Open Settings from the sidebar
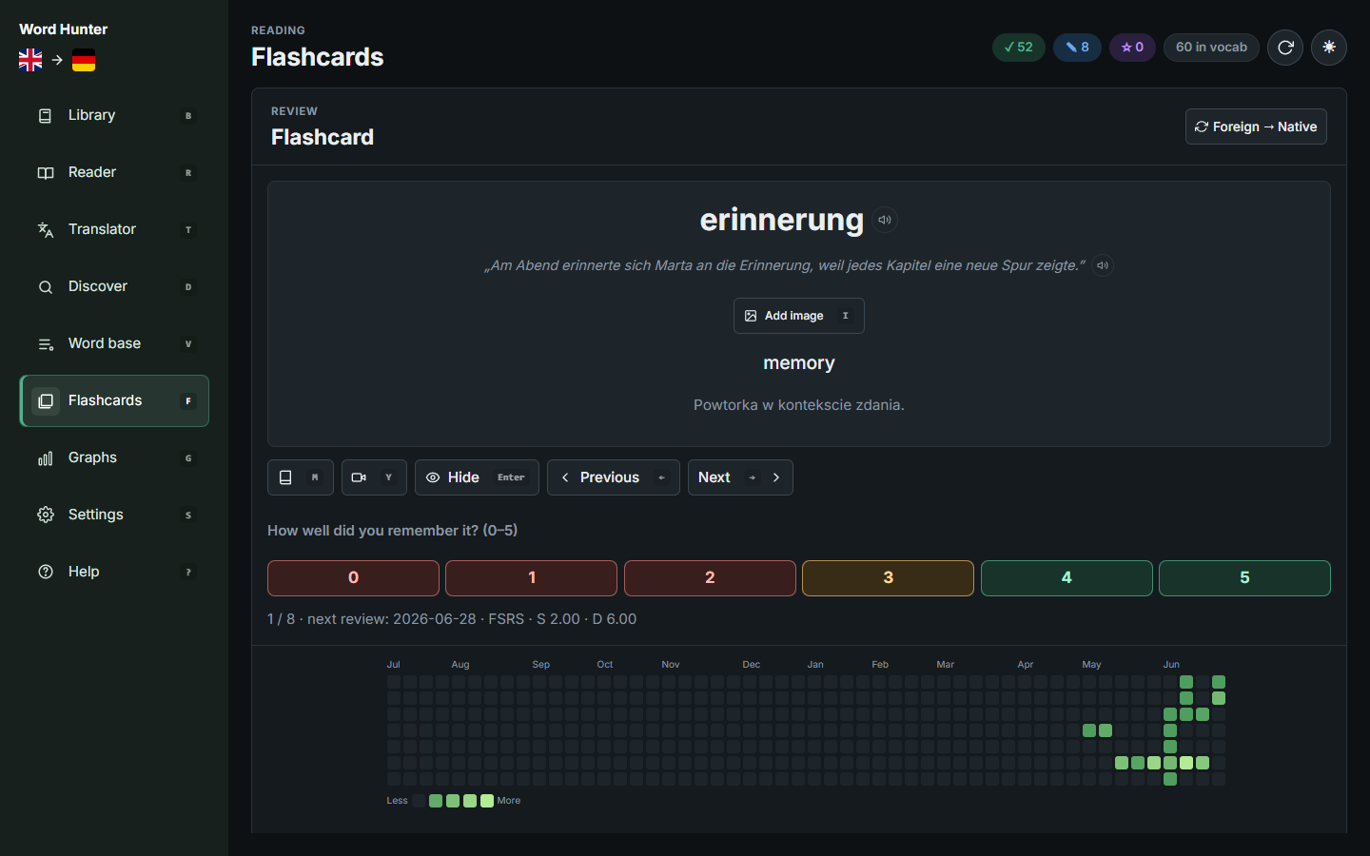Viewport: 1370px width, 856px height. (114, 515)
